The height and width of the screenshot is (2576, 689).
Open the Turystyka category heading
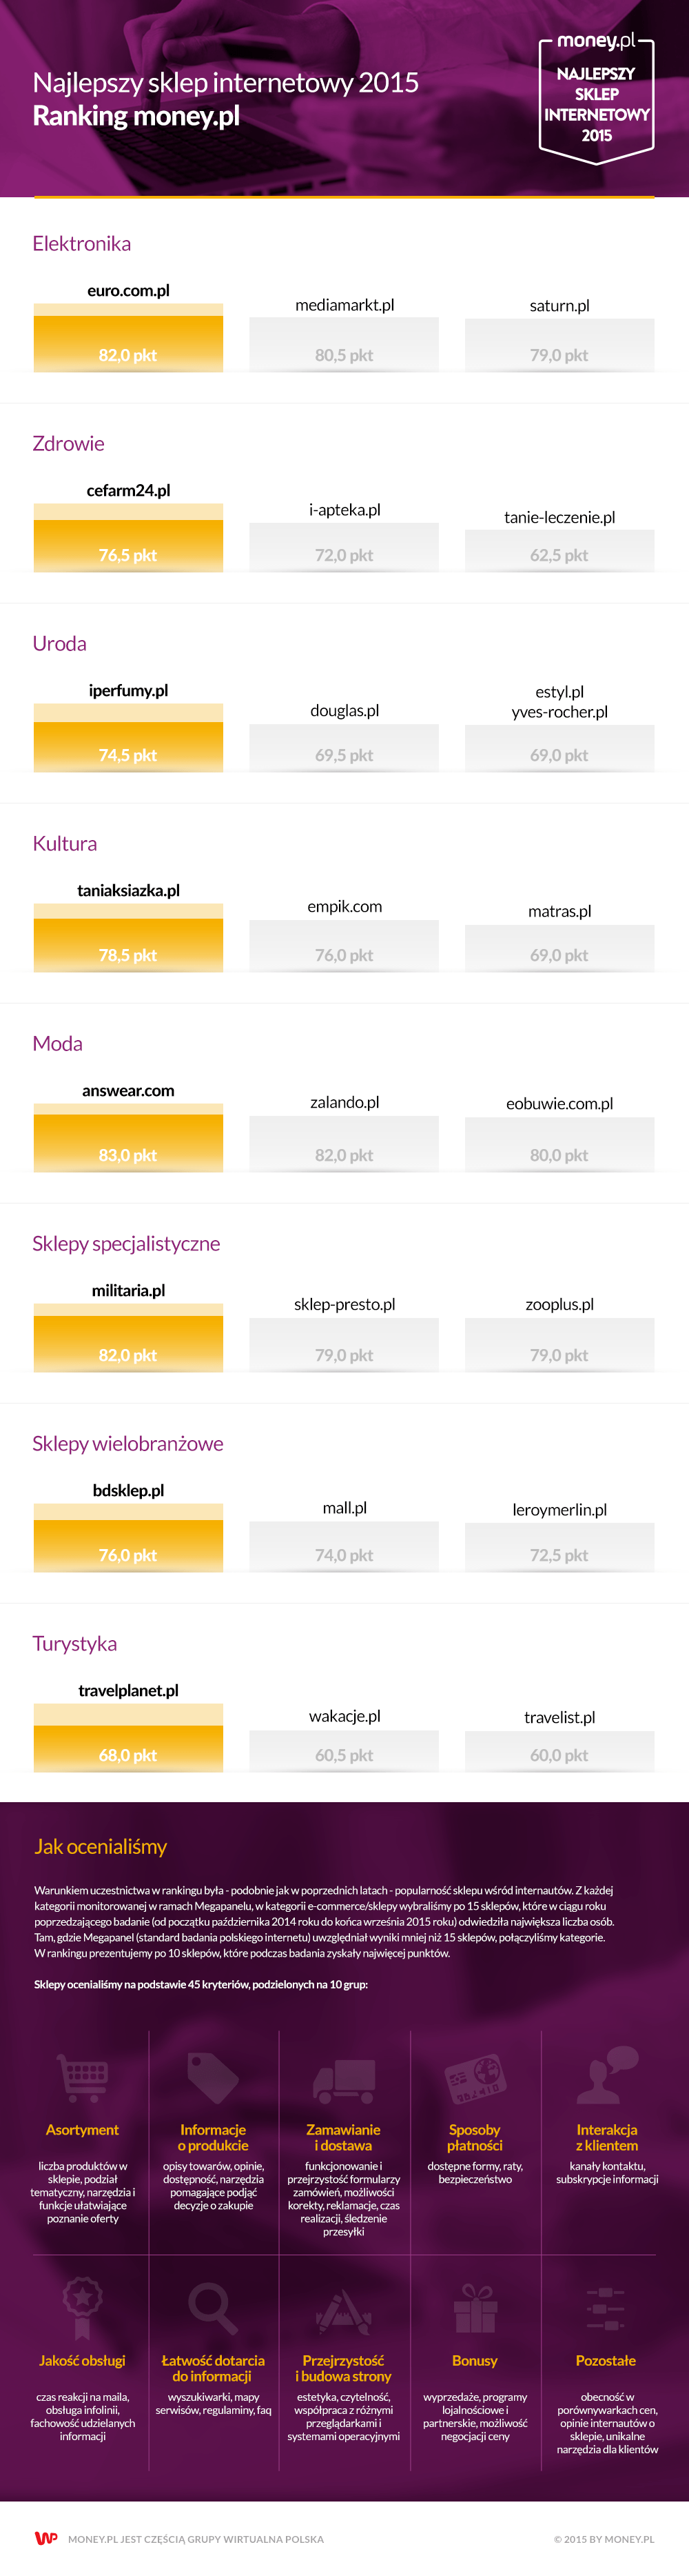(75, 1643)
